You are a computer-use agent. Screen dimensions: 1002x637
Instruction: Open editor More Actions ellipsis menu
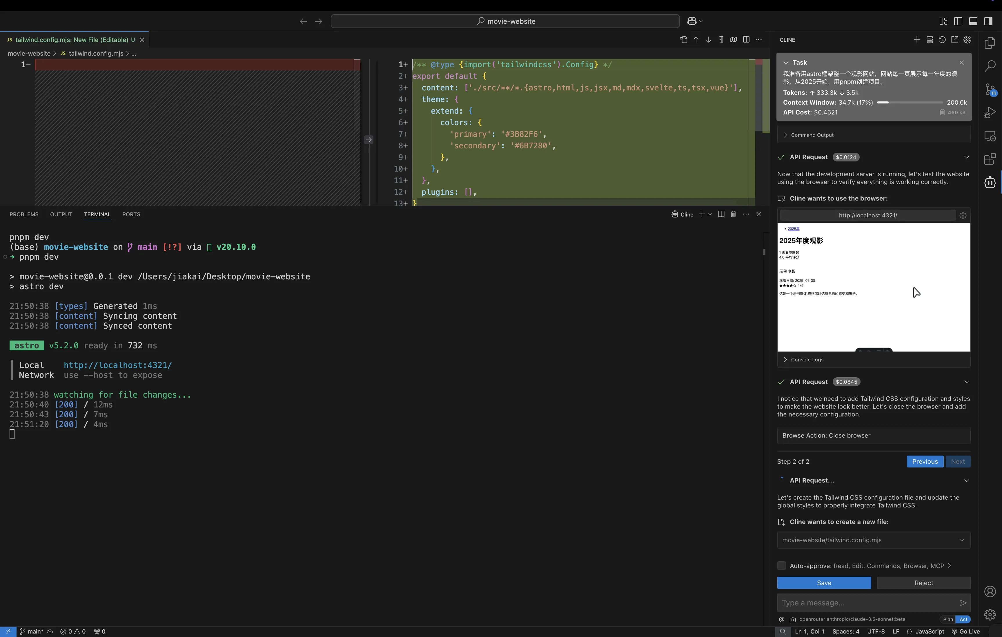[x=758, y=39]
